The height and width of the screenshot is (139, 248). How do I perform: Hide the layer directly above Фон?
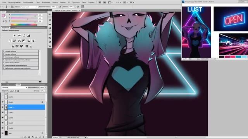pyautogui.click(x=3, y=128)
